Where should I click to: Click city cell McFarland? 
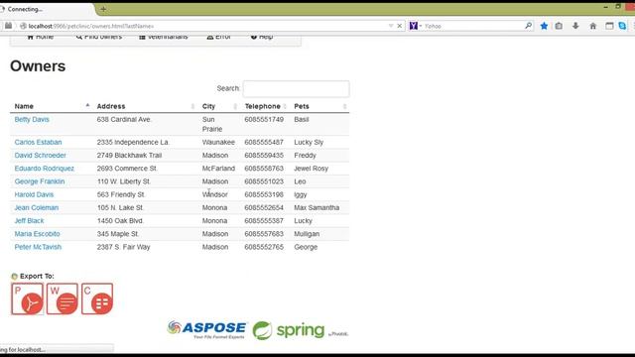(218, 169)
